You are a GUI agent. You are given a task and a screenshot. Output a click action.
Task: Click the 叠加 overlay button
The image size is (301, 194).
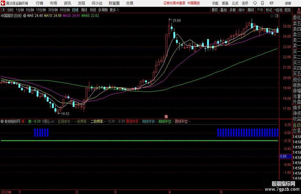tap(224, 10)
